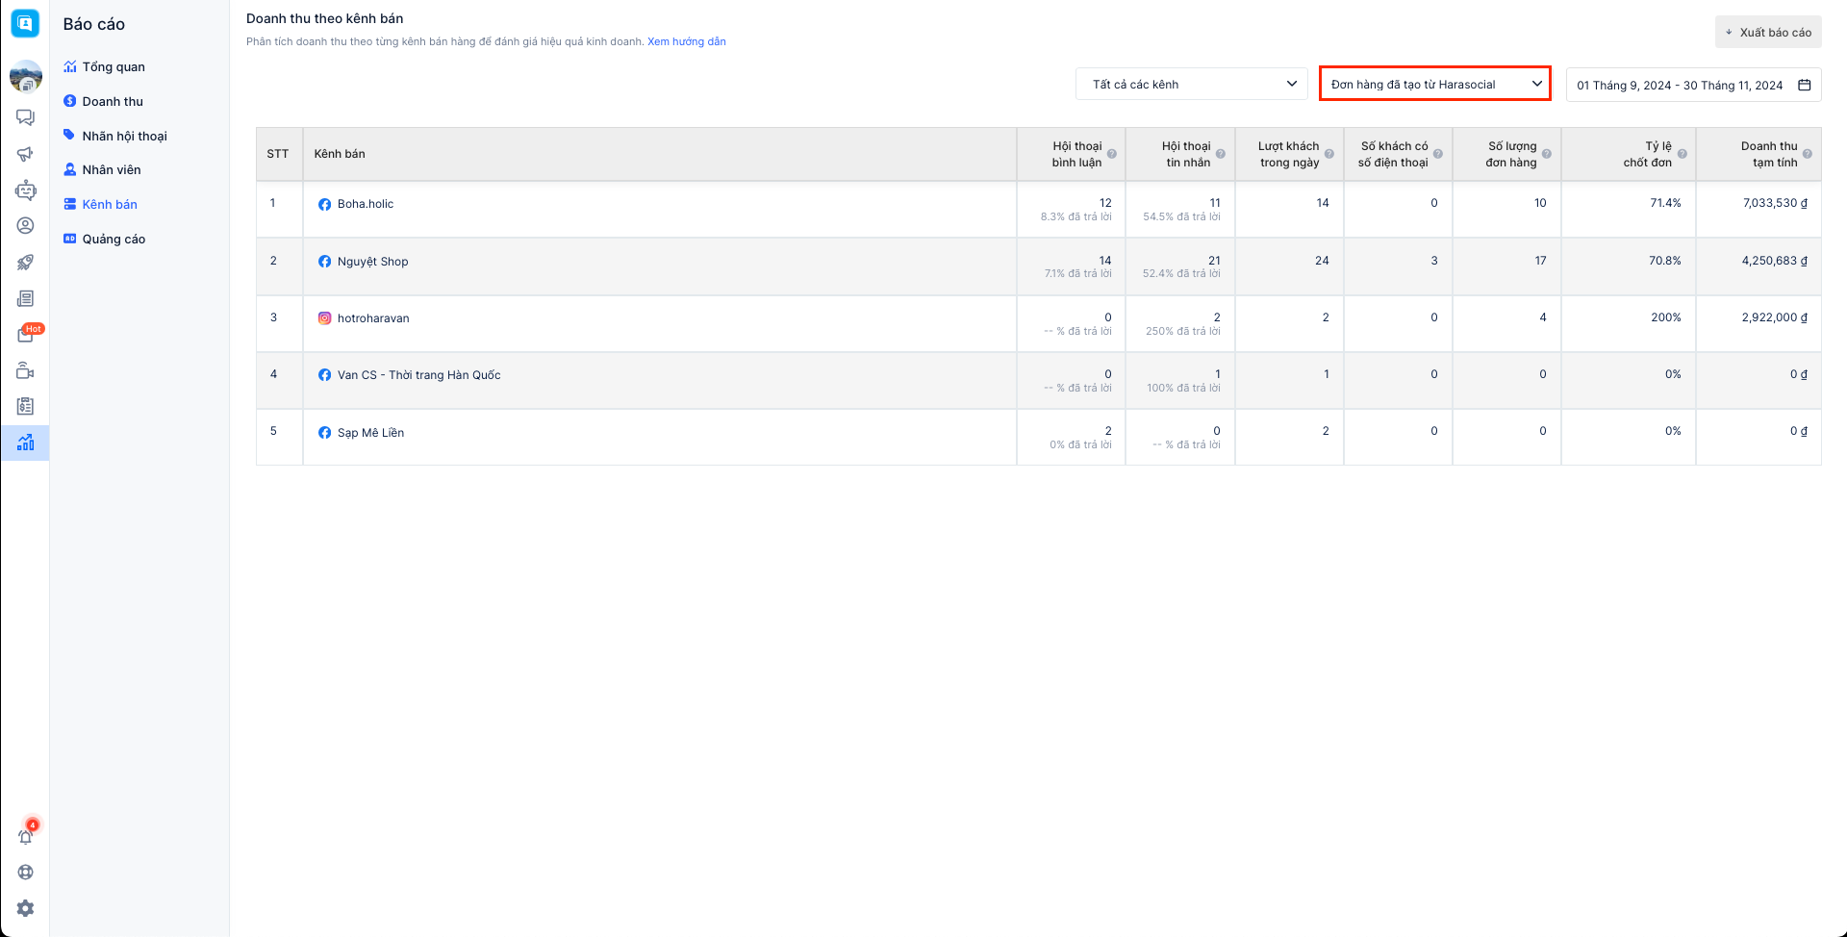This screenshot has width=1847, height=937.
Task: Open the livestream camera icon
Action: coord(26,371)
